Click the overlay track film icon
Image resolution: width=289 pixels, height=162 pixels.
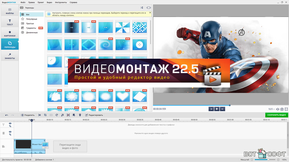[x=3, y=133]
